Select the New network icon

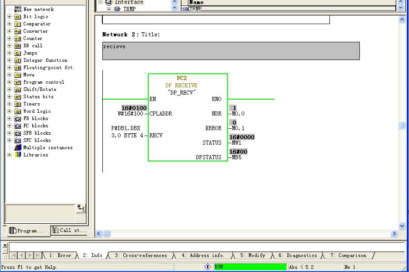[x=18, y=9]
